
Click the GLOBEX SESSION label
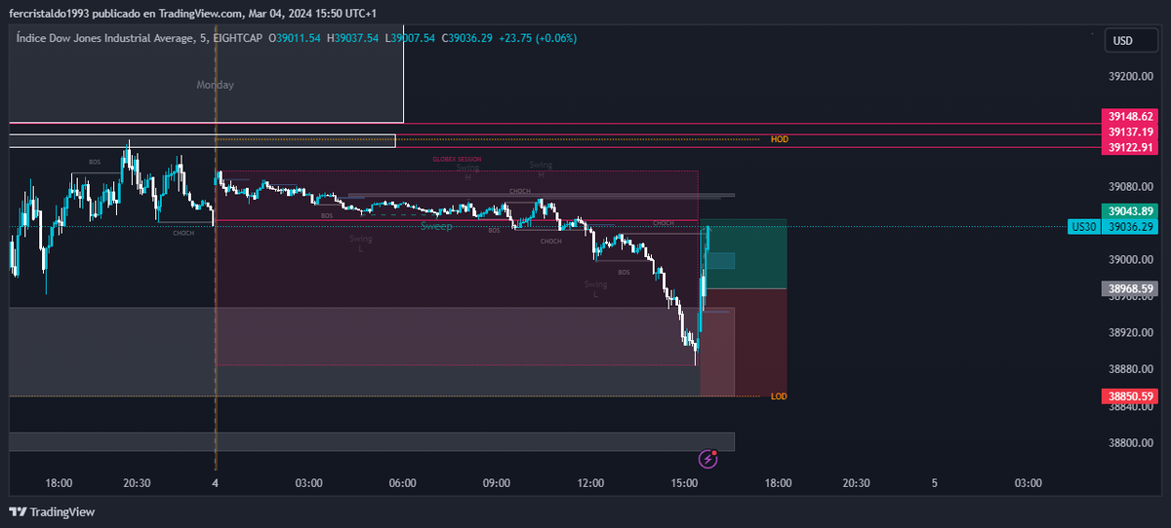coord(457,159)
